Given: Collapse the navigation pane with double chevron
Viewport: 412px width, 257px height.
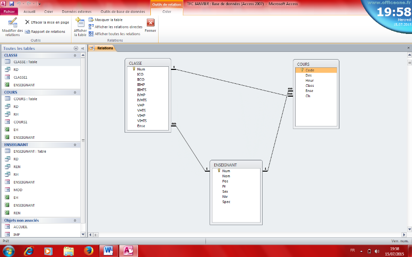Looking at the screenshot, I should click(x=82, y=48).
